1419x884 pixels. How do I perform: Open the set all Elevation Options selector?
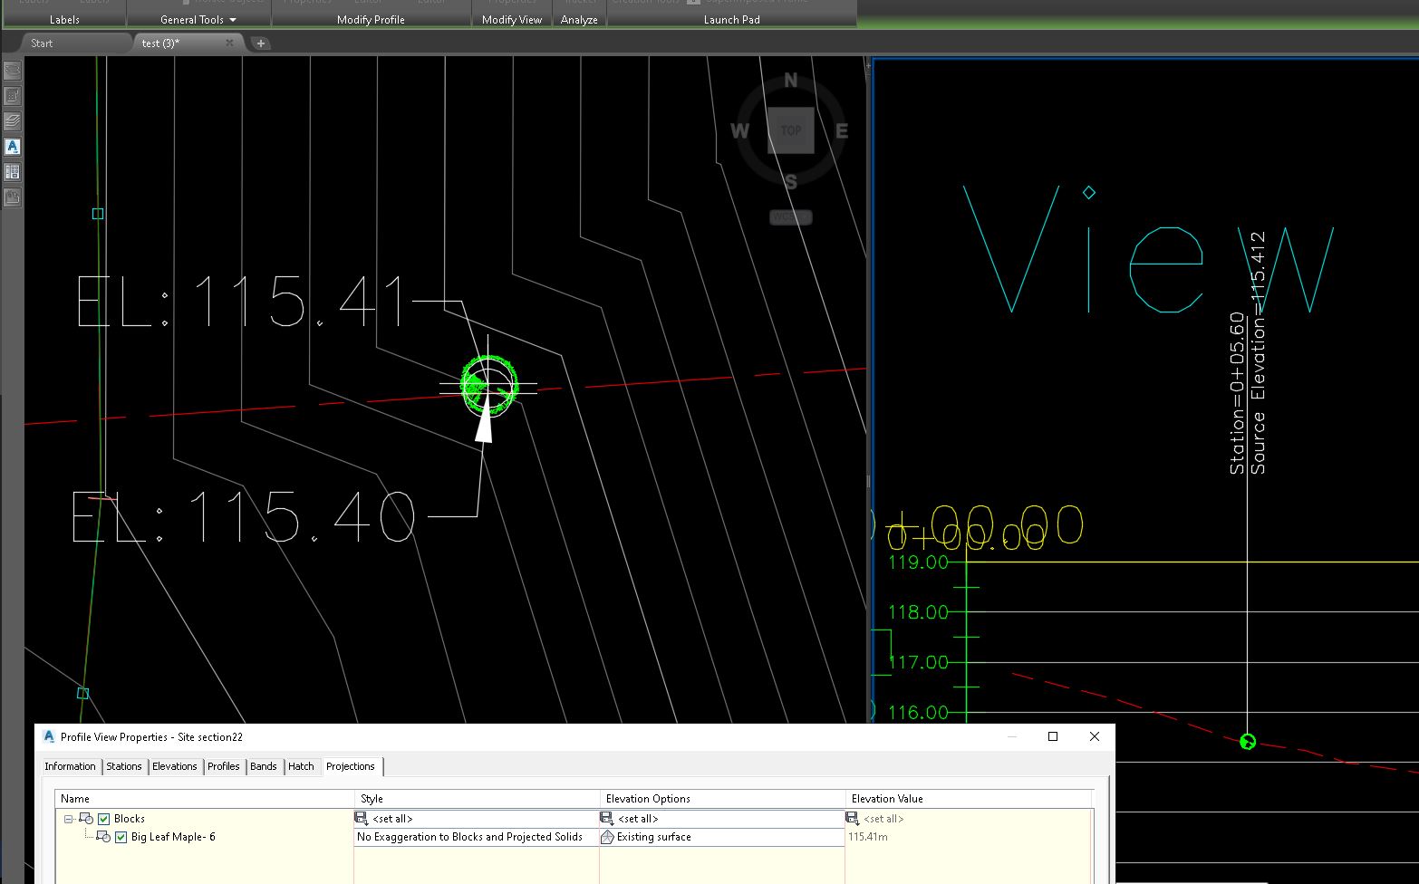pyautogui.click(x=606, y=818)
